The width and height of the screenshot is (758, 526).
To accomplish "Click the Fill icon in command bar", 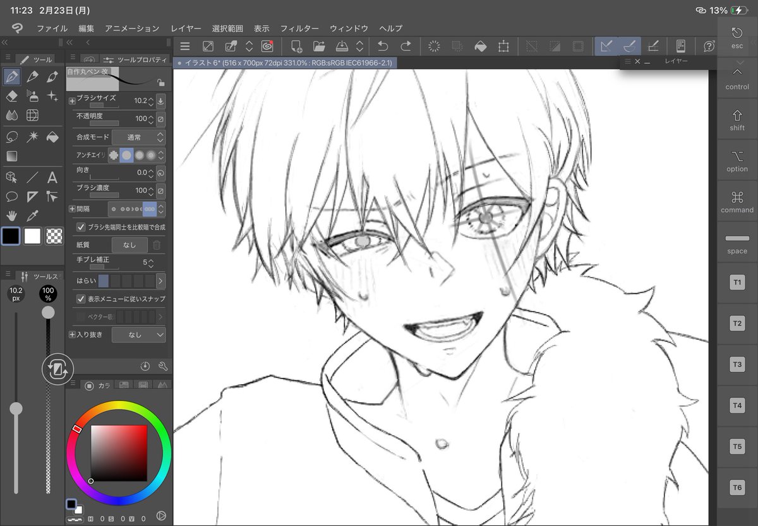I will [x=481, y=46].
